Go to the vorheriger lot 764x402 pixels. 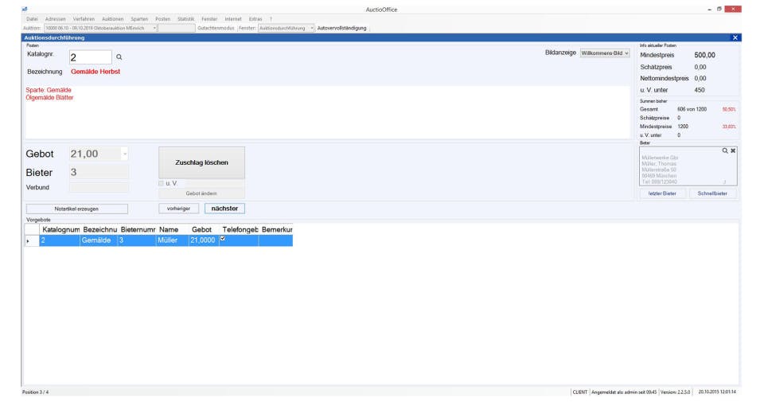point(178,209)
